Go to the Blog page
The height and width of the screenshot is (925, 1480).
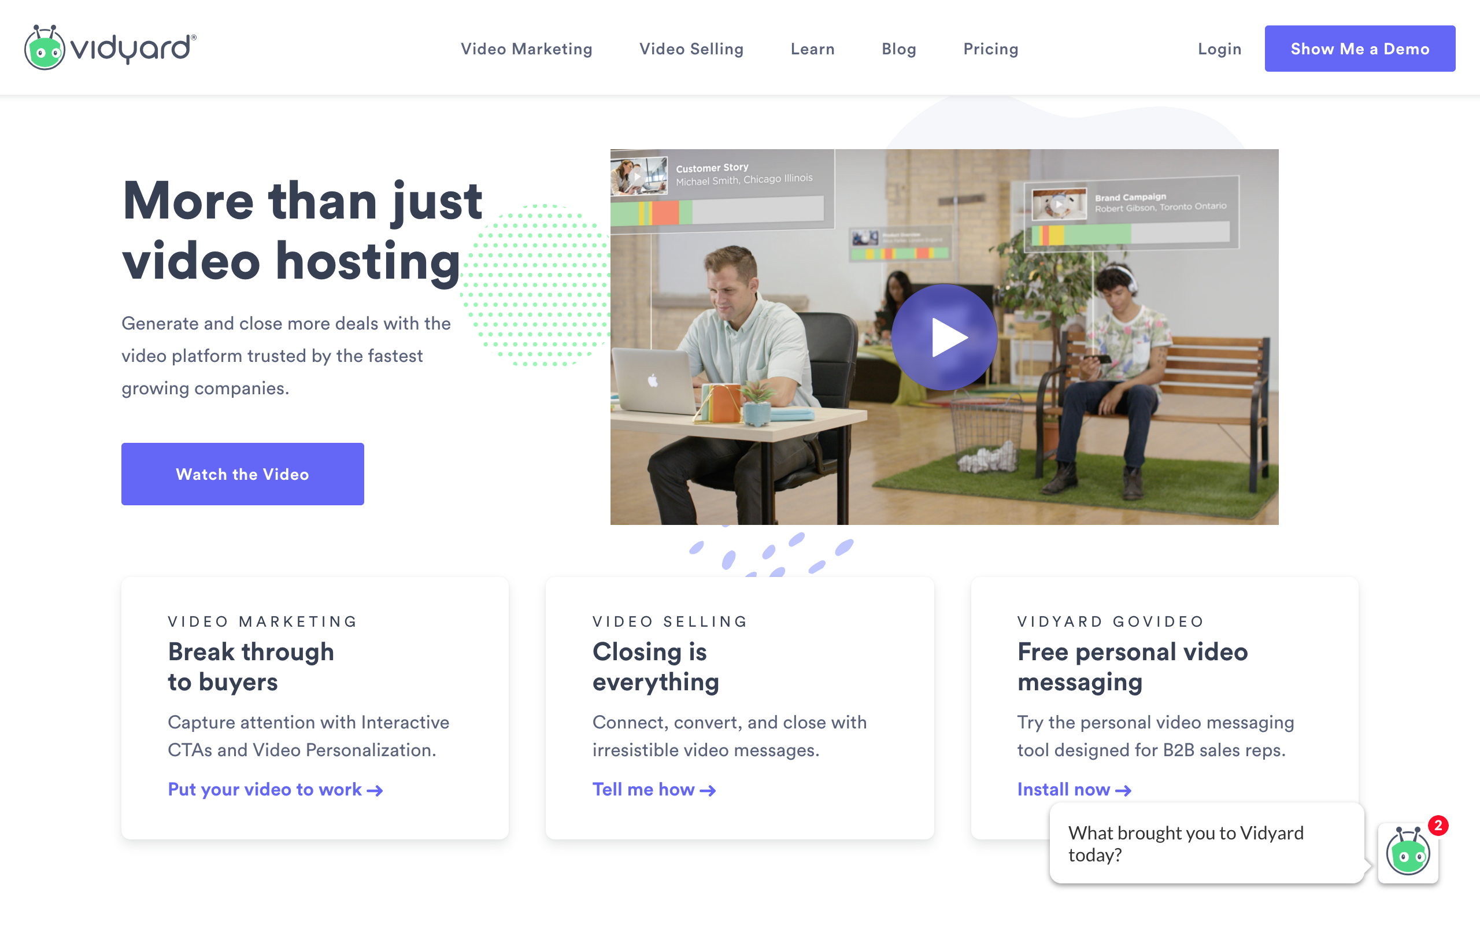898,49
